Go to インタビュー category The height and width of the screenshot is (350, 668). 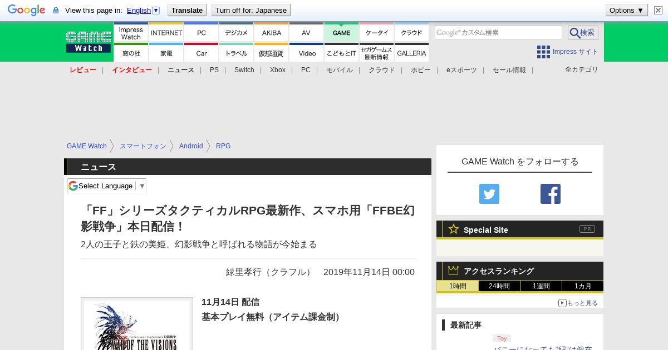point(132,70)
